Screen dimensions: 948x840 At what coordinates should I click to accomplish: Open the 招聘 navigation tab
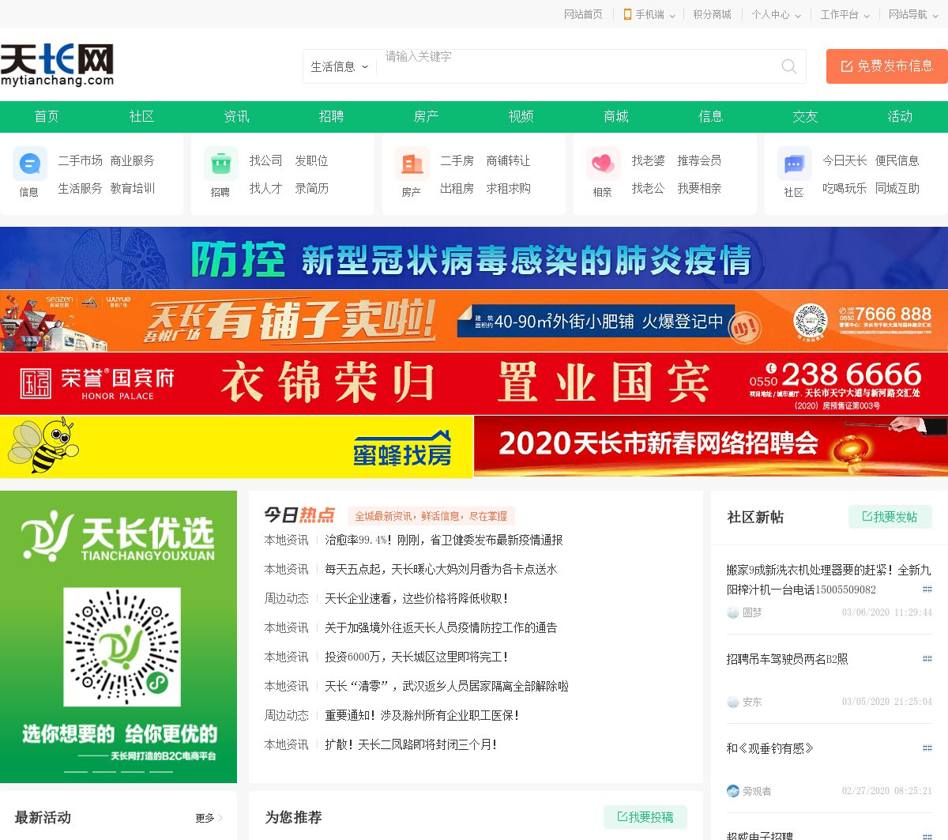331,116
